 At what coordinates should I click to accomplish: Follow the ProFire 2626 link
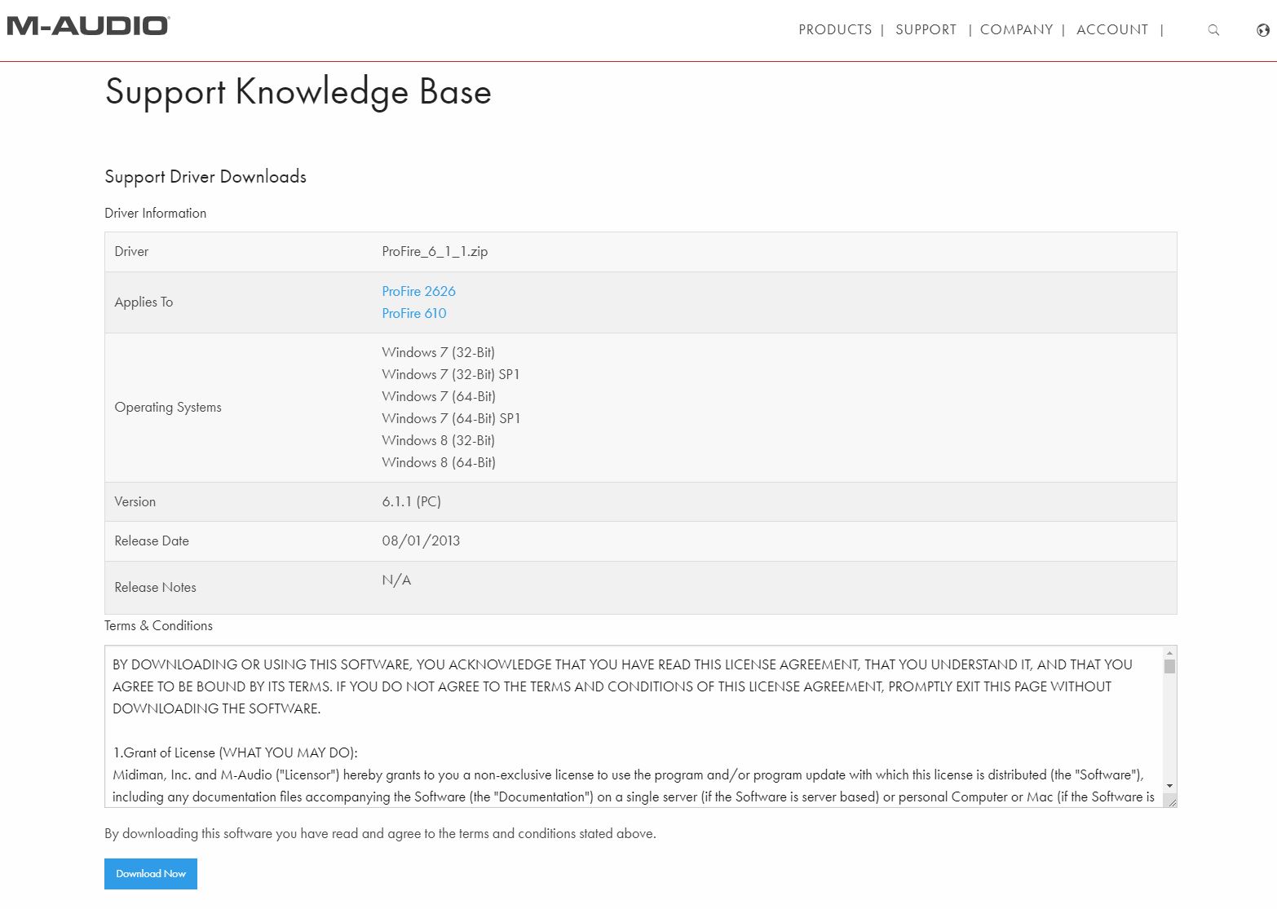(418, 291)
